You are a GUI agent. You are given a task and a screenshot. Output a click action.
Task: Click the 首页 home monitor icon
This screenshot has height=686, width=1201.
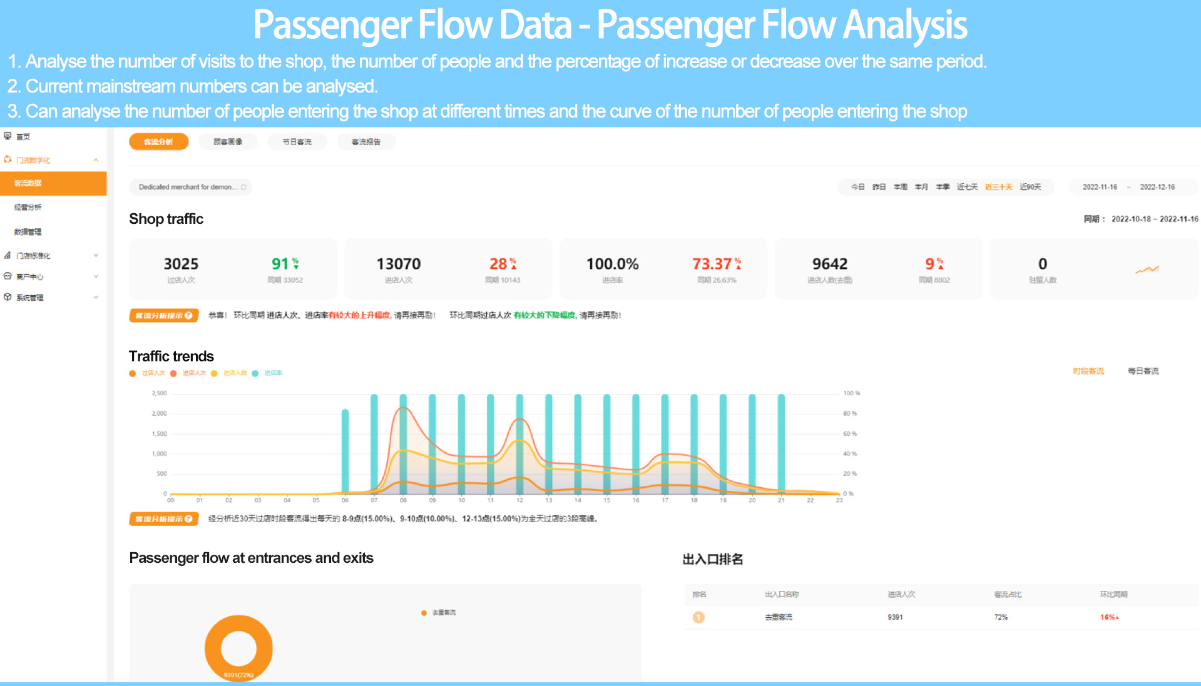8,136
